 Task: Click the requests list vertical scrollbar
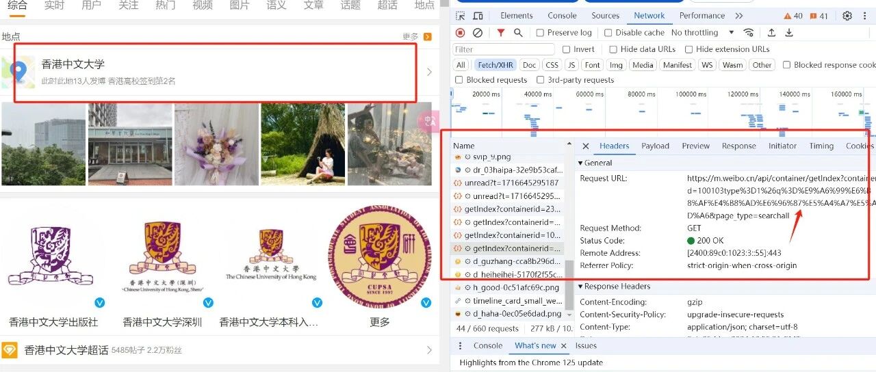tap(569, 284)
